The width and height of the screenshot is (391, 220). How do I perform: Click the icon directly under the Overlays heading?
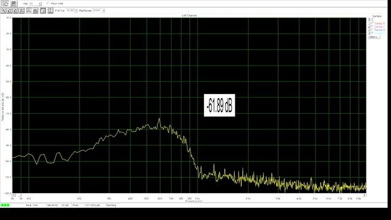(369, 20)
